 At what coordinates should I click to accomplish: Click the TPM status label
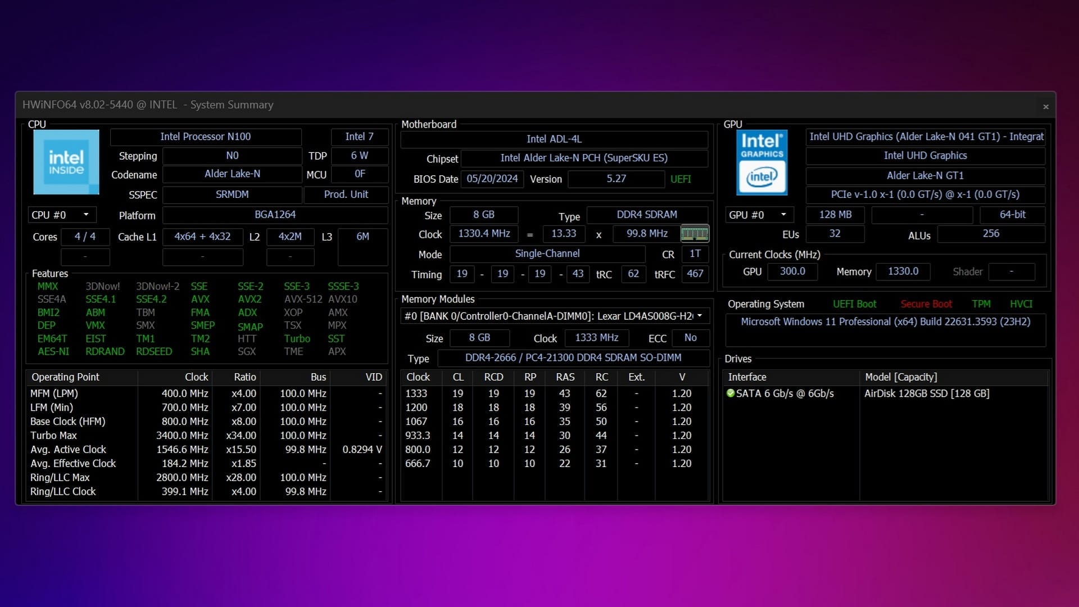coord(981,304)
